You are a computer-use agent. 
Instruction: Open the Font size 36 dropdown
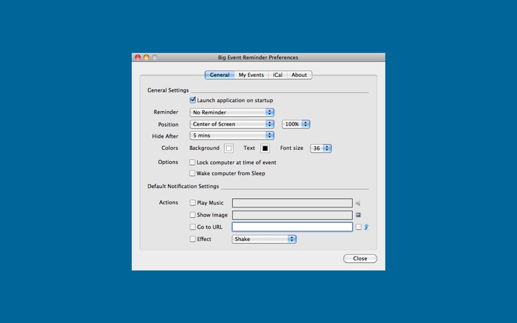(321, 149)
